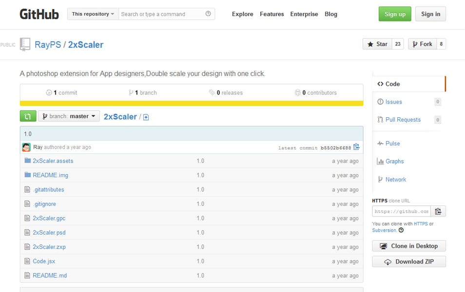Open the Explore menu link

tap(243, 14)
